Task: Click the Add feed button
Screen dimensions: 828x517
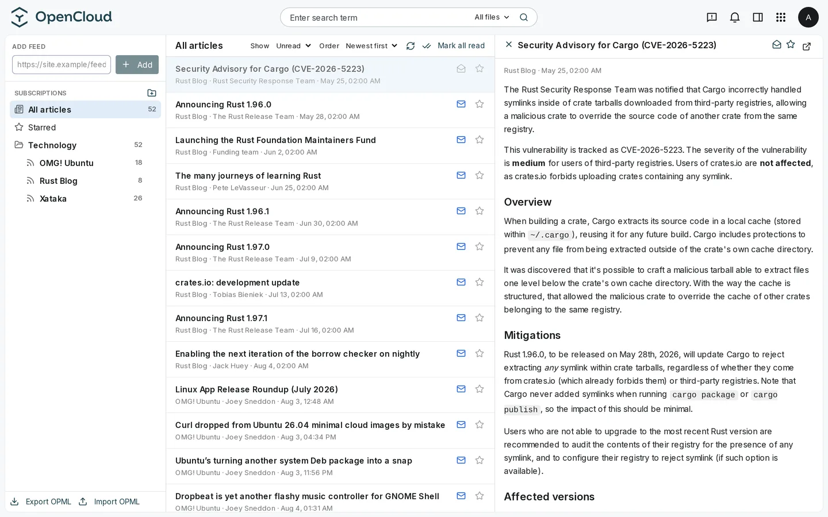Action: [x=137, y=65]
